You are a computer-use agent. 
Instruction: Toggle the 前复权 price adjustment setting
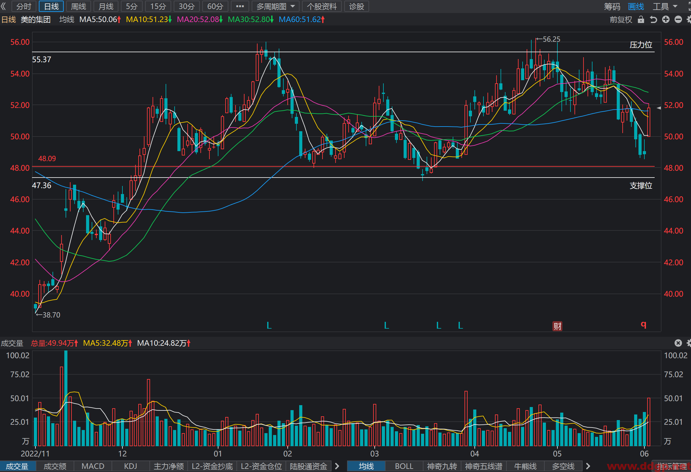click(621, 20)
